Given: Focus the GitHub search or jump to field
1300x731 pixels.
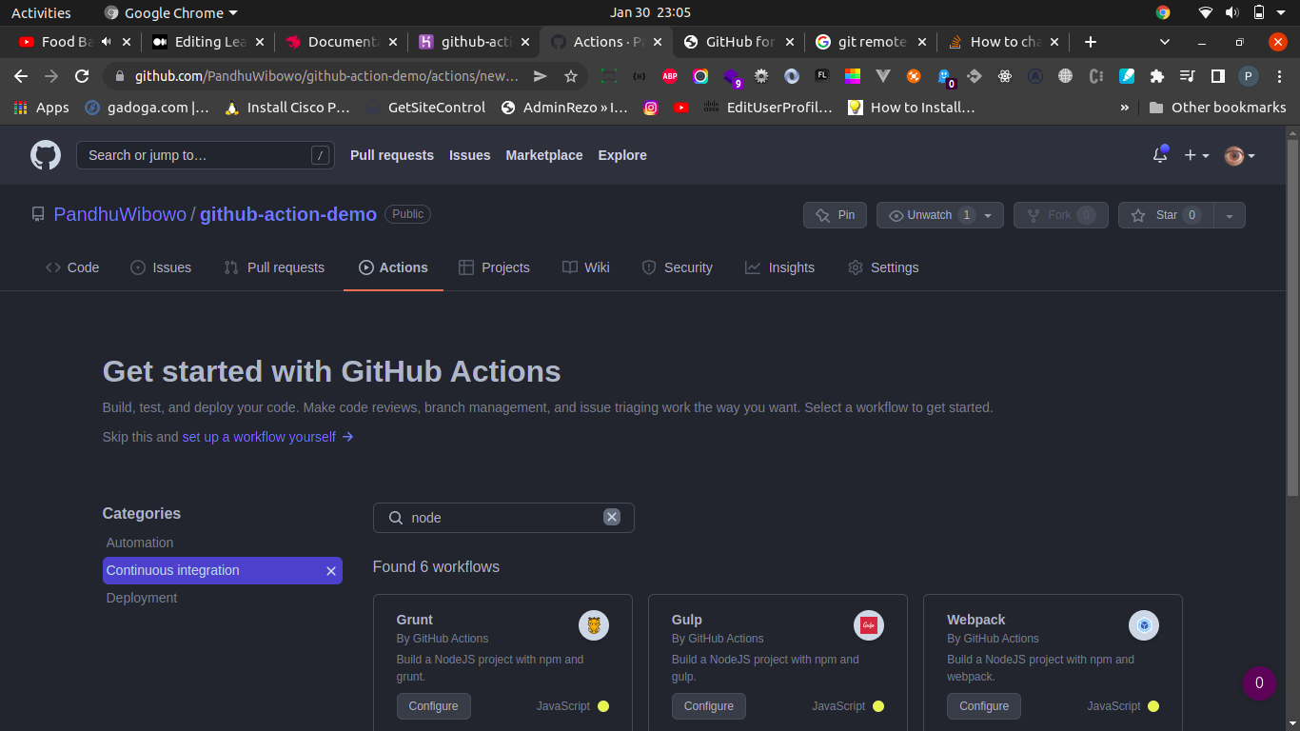Looking at the screenshot, I should tap(206, 155).
